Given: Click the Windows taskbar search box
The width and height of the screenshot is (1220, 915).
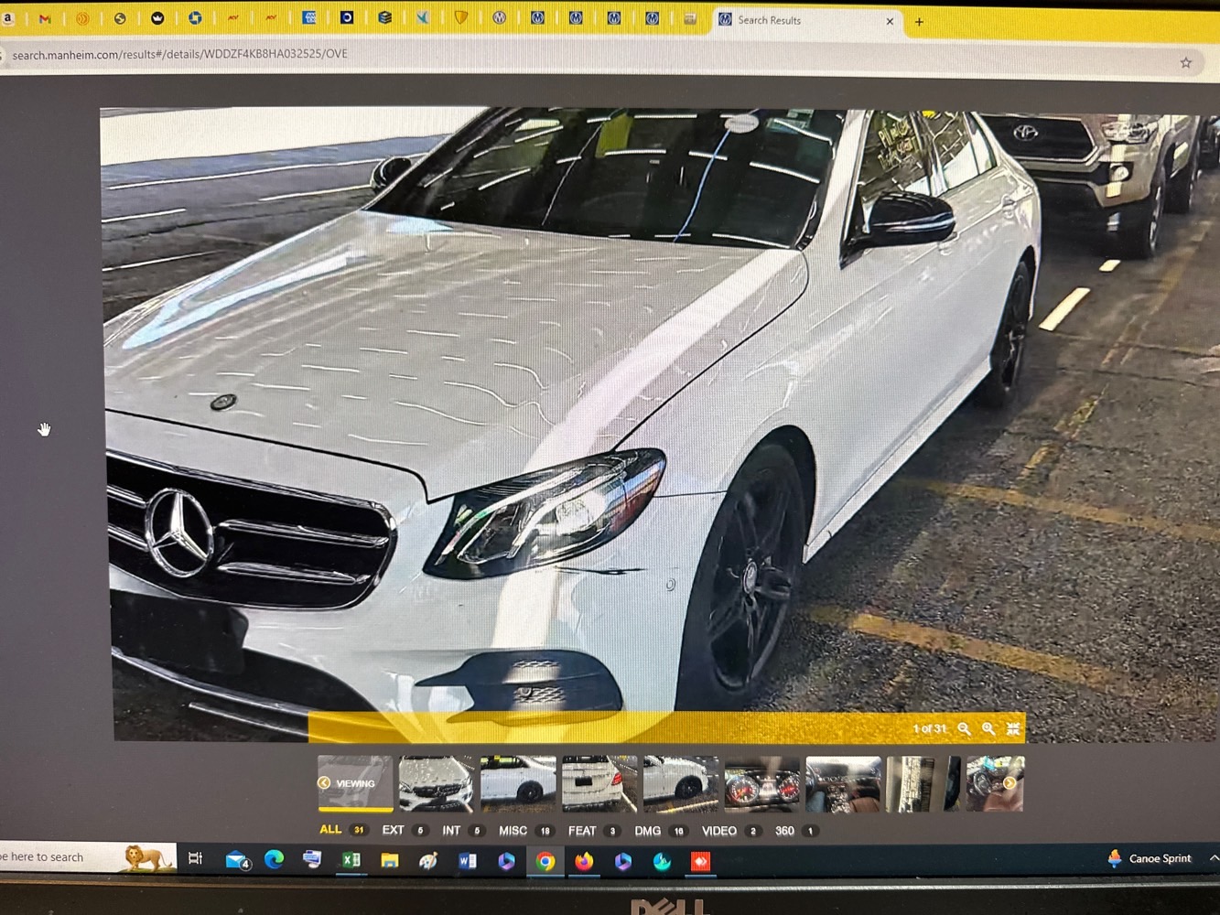Looking at the screenshot, I should click(x=87, y=856).
